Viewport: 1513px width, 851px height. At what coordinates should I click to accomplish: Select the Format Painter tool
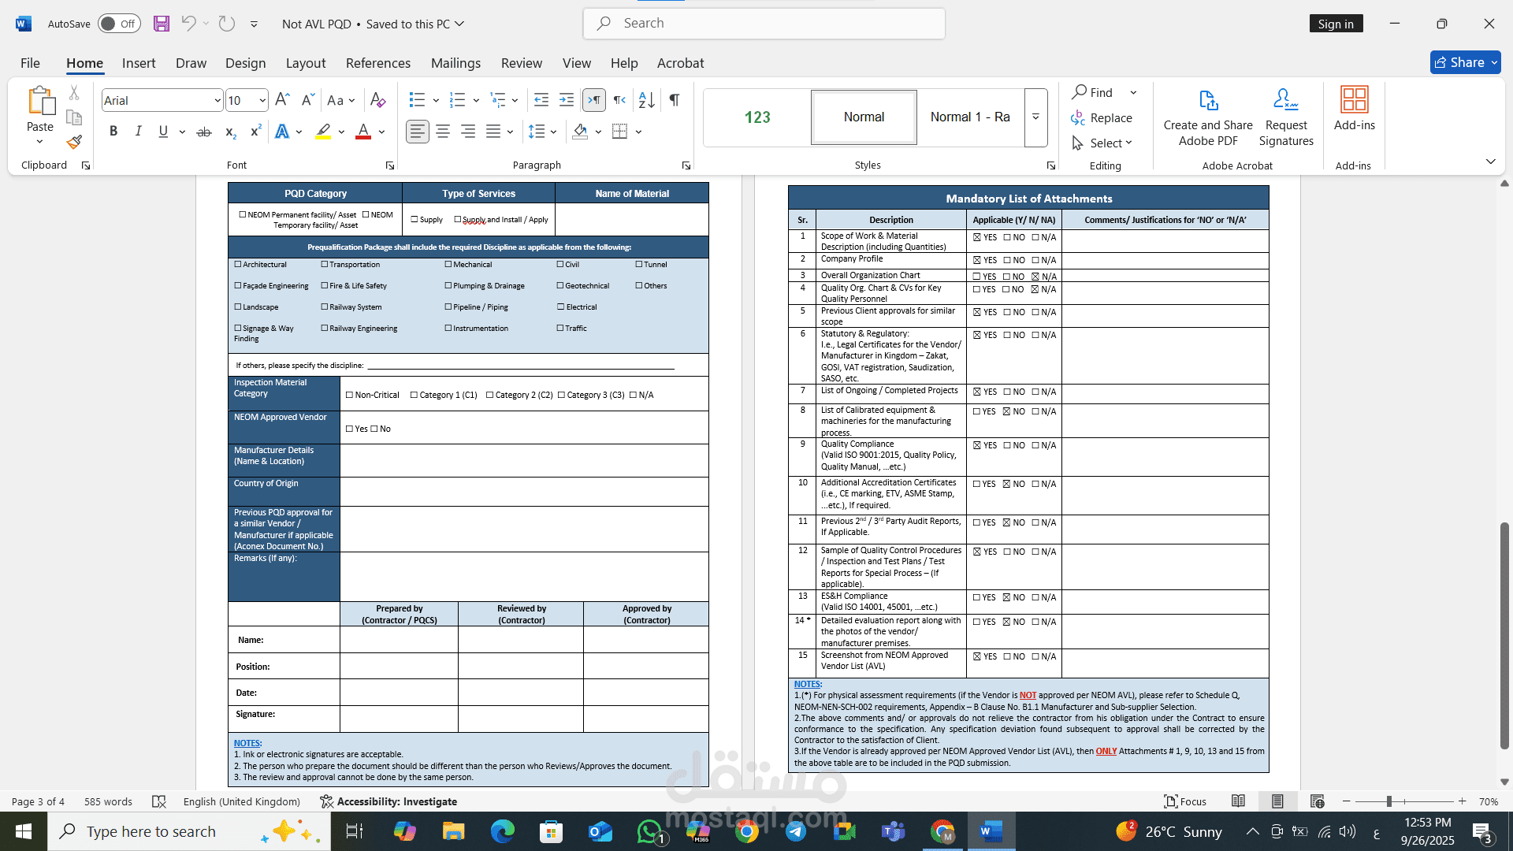73,142
